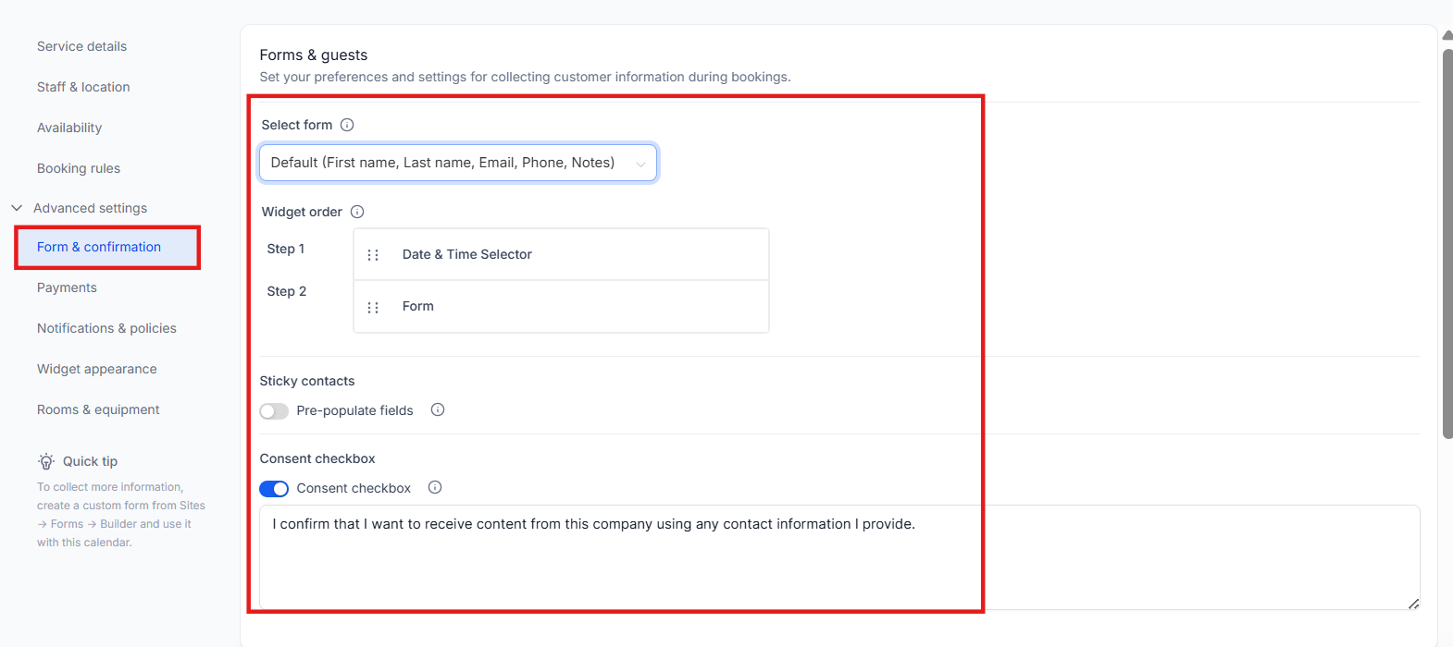The height and width of the screenshot is (647, 1453).
Task: Open Rooms & equipment section
Action: (x=98, y=409)
